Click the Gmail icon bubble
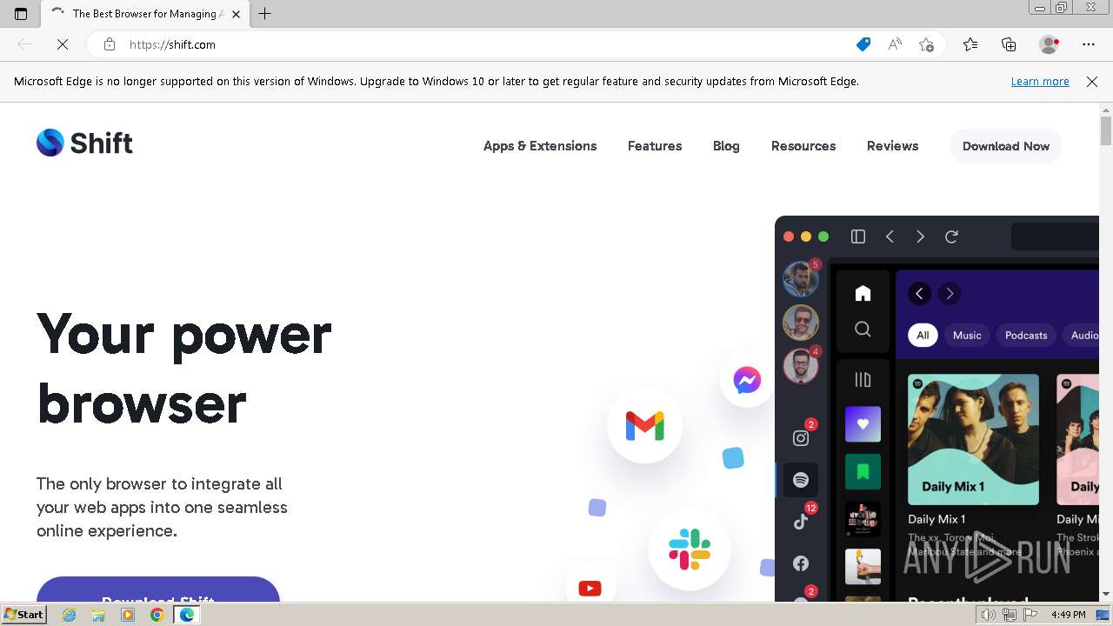This screenshot has height=626, width=1113. point(644,425)
